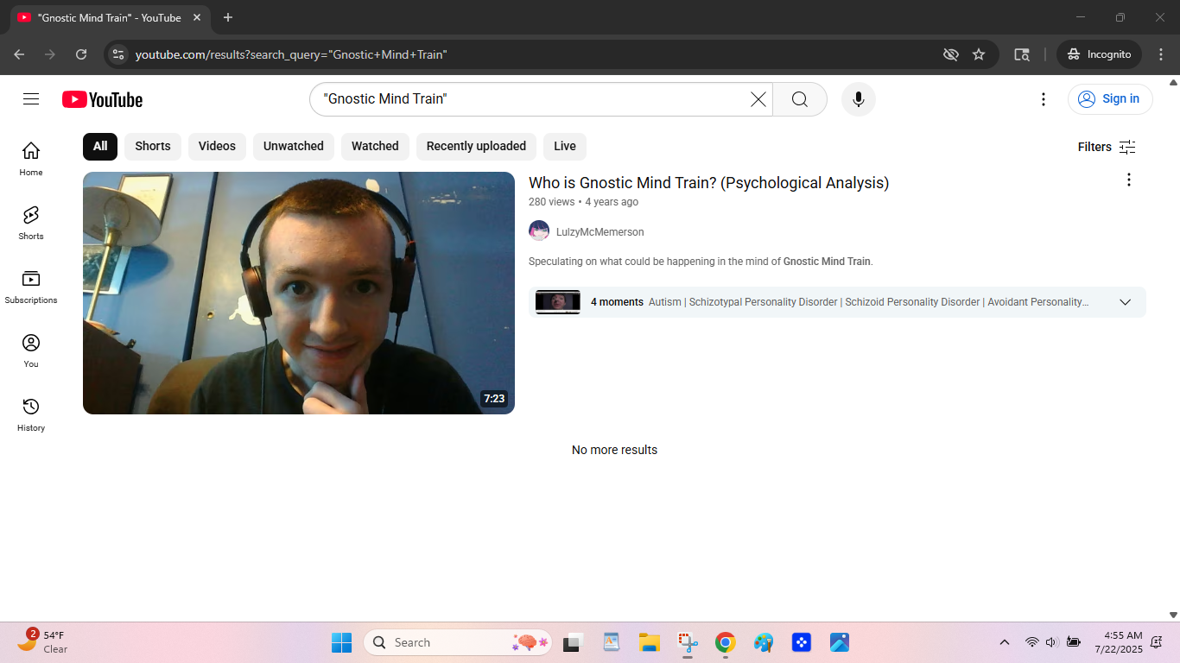Go to Home in the sidebar

click(31, 159)
